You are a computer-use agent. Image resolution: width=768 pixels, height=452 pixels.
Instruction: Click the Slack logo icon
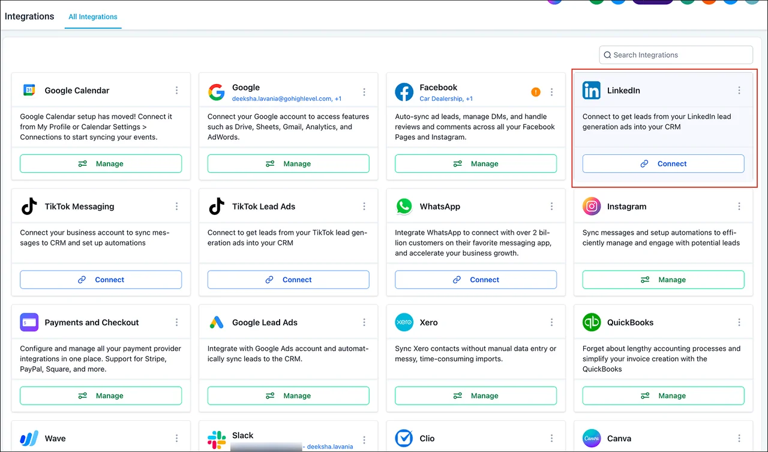click(217, 439)
